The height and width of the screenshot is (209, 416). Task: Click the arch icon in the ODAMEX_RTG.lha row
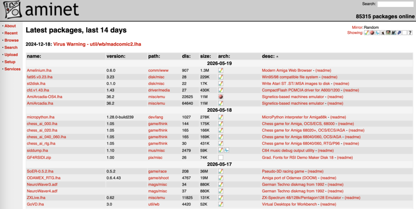[x=221, y=178]
